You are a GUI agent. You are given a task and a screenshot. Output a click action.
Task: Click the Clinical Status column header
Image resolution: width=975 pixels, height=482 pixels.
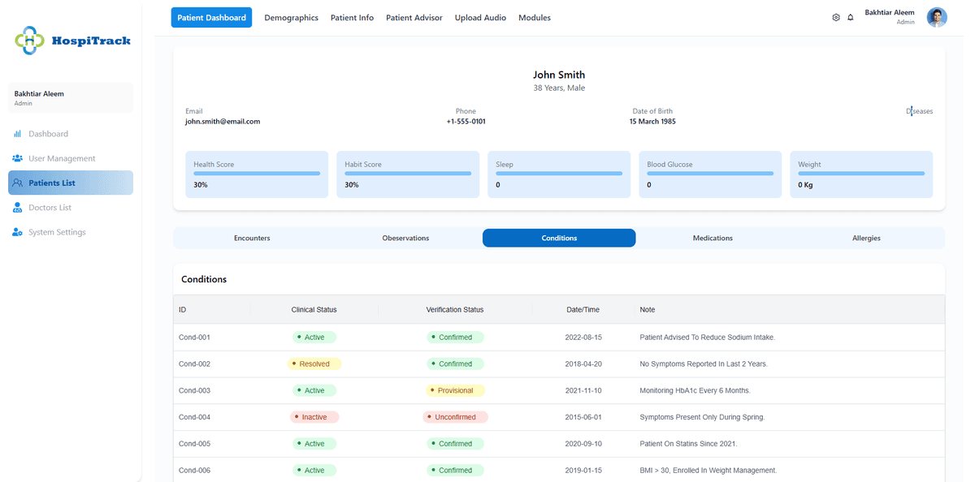(314, 310)
